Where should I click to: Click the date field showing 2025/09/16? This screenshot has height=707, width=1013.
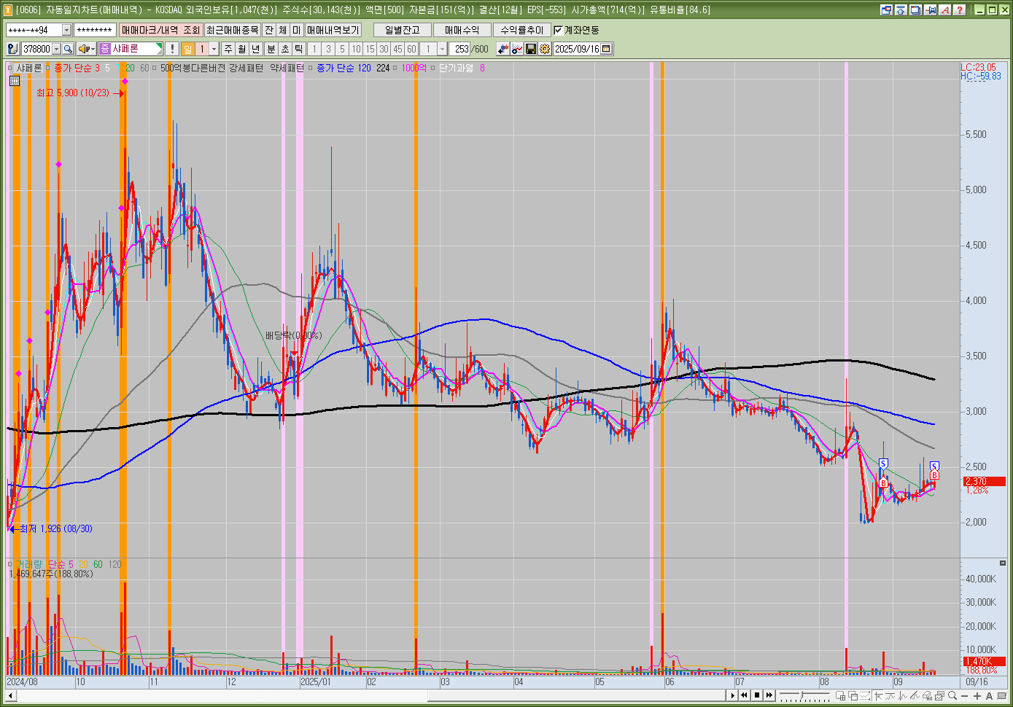577,49
